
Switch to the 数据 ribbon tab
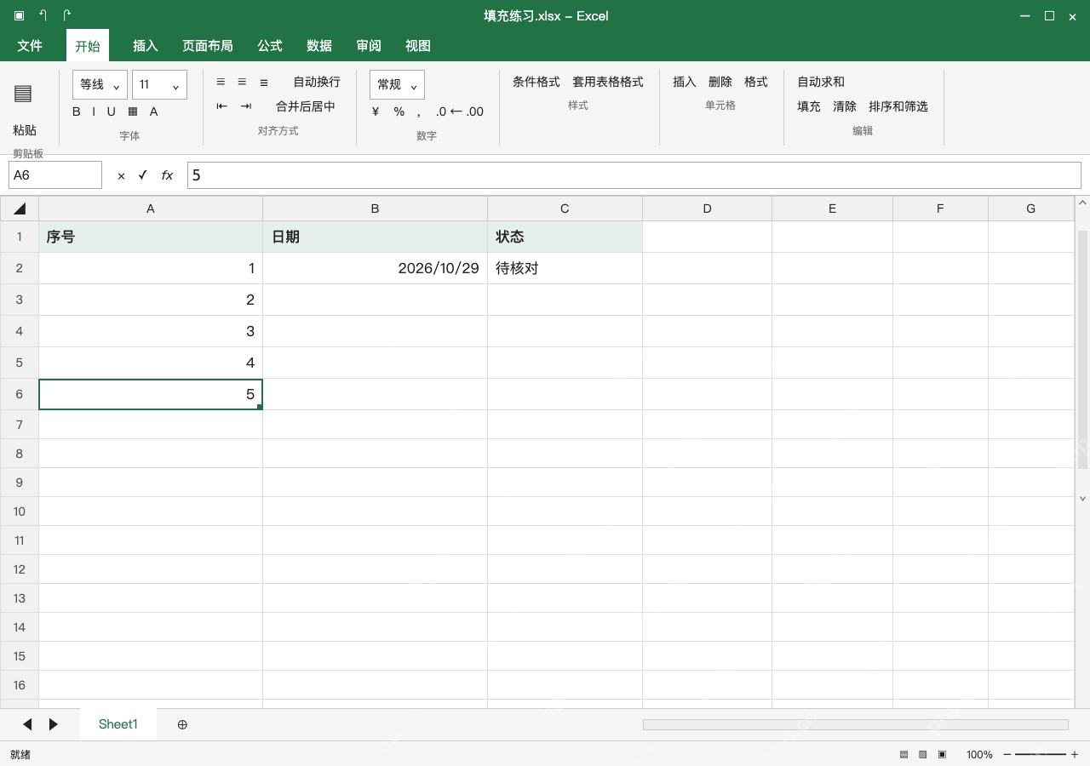(319, 46)
